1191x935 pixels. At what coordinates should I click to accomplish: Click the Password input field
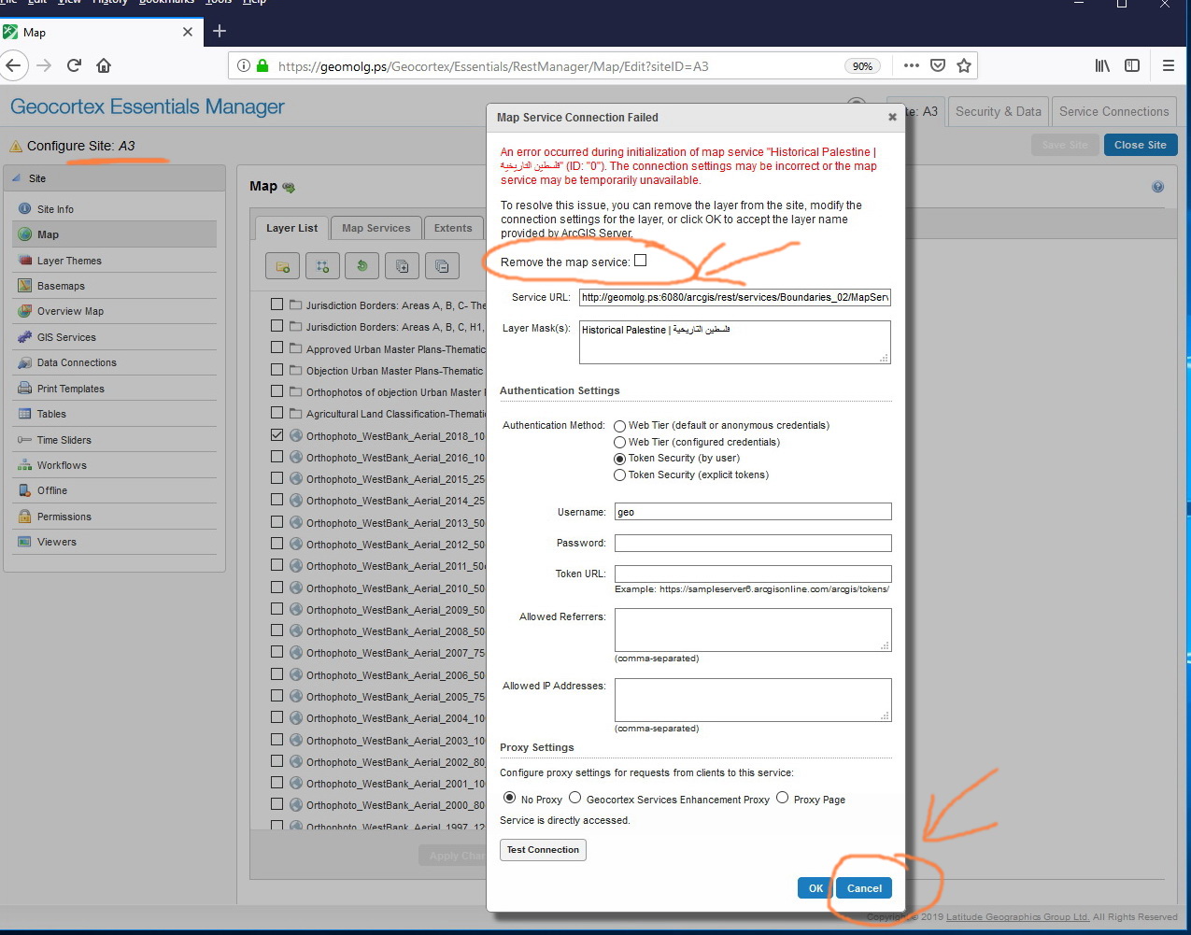pyautogui.click(x=753, y=543)
